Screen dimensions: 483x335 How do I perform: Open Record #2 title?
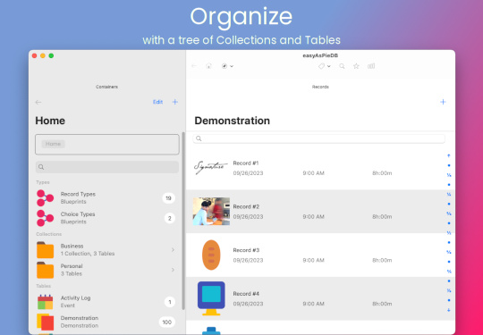(246, 206)
